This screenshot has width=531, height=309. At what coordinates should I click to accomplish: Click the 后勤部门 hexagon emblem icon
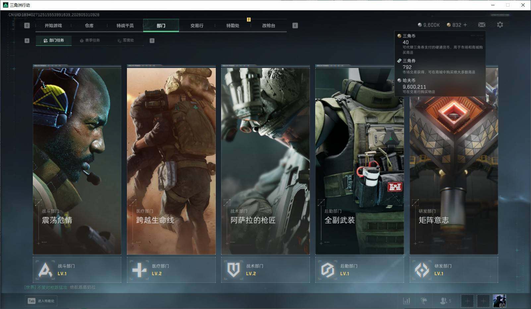pos(327,270)
